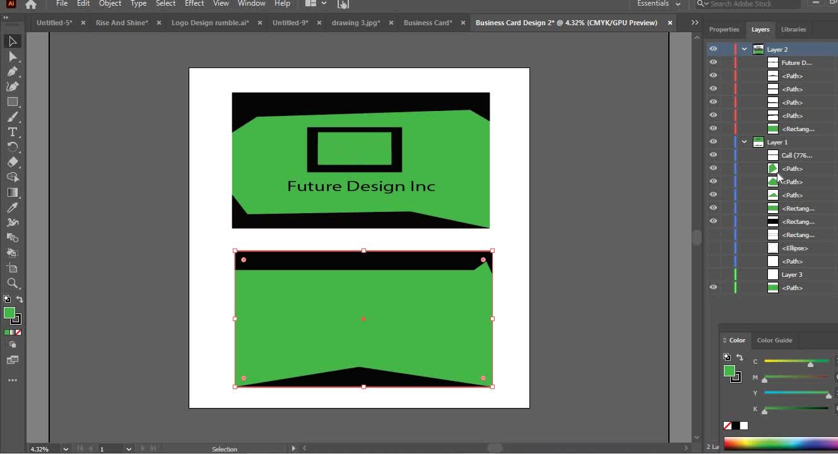Switch to Rise And Shine* document tab
The width and height of the screenshot is (838, 454).
(122, 23)
